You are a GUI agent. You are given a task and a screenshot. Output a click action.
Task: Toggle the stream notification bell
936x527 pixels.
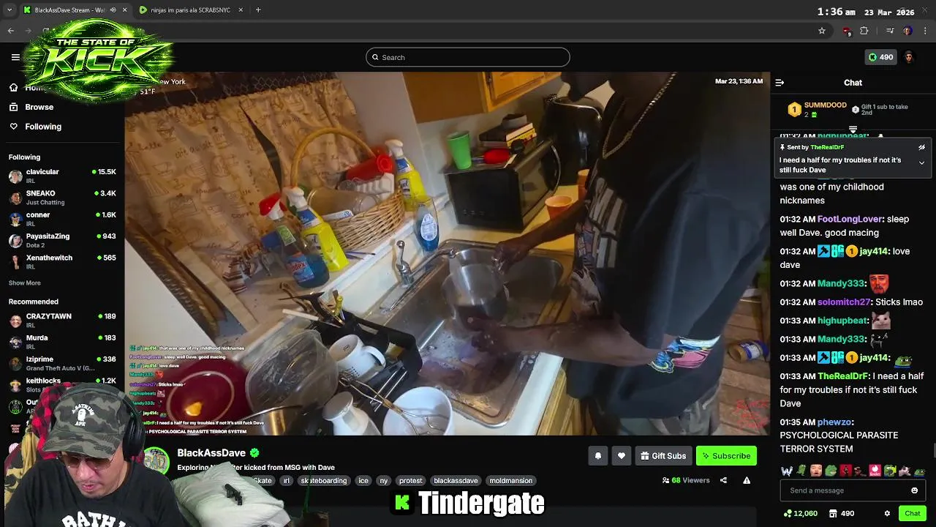[x=598, y=456]
